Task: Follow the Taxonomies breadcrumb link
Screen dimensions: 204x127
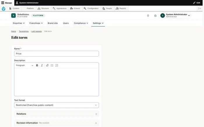Action: click(x=24, y=31)
